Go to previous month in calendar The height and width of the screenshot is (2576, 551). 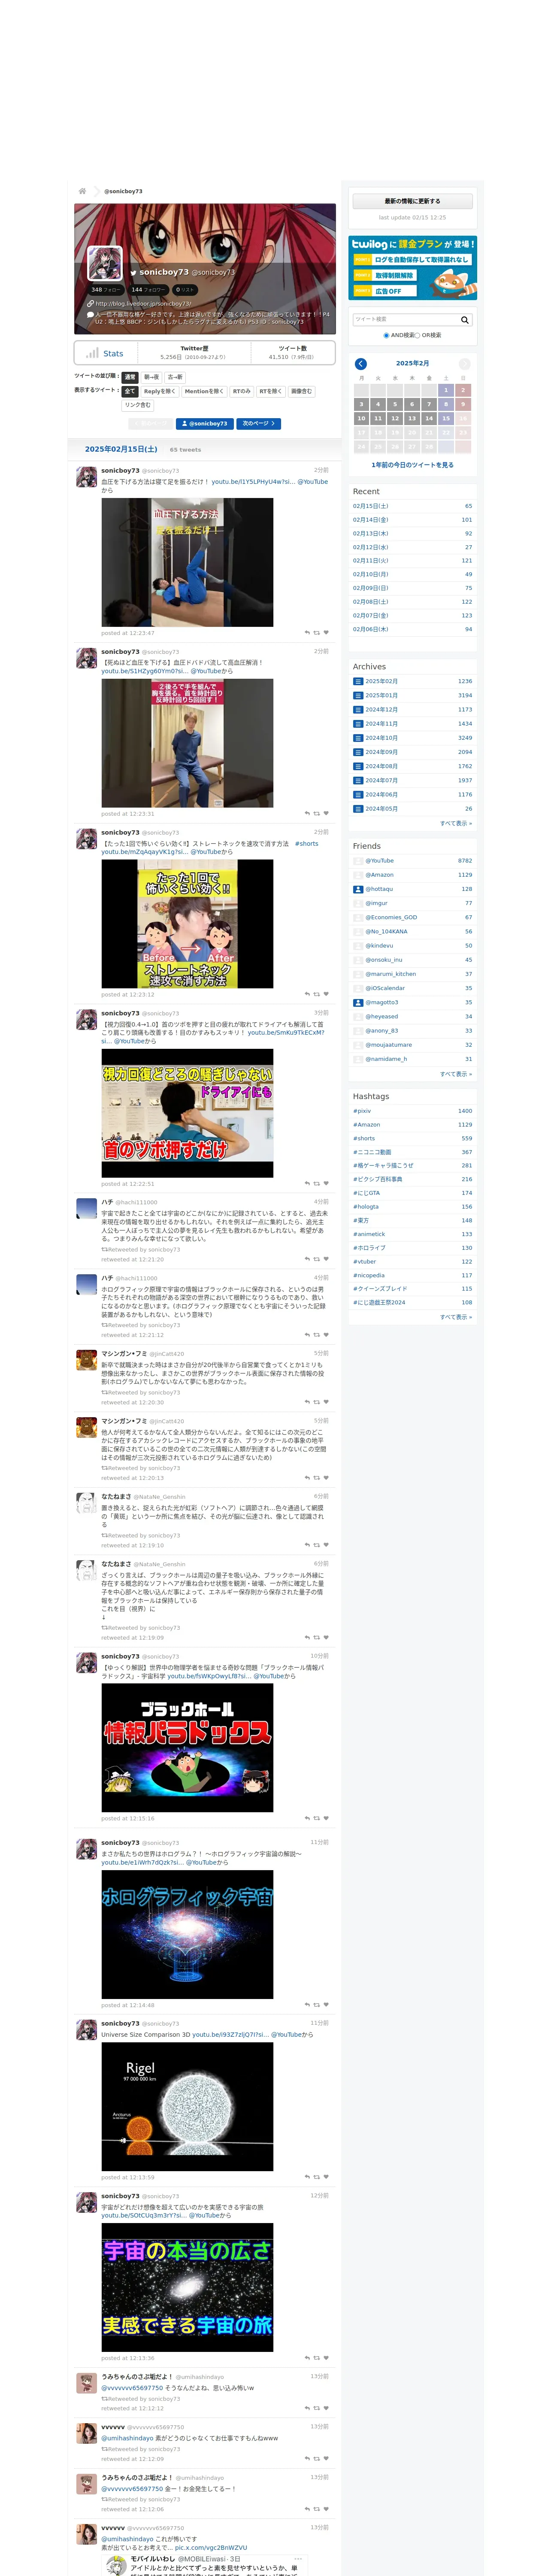[x=361, y=364]
